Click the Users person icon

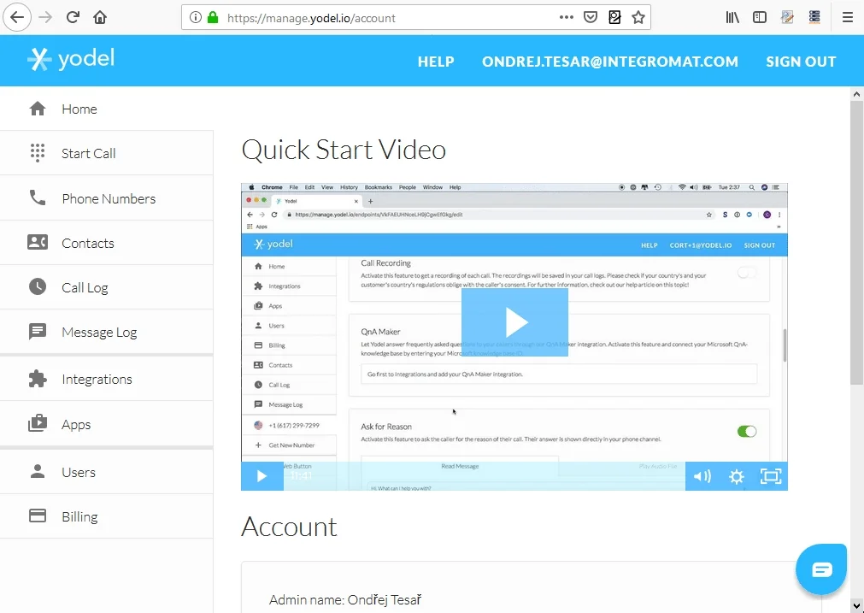pos(38,472)
